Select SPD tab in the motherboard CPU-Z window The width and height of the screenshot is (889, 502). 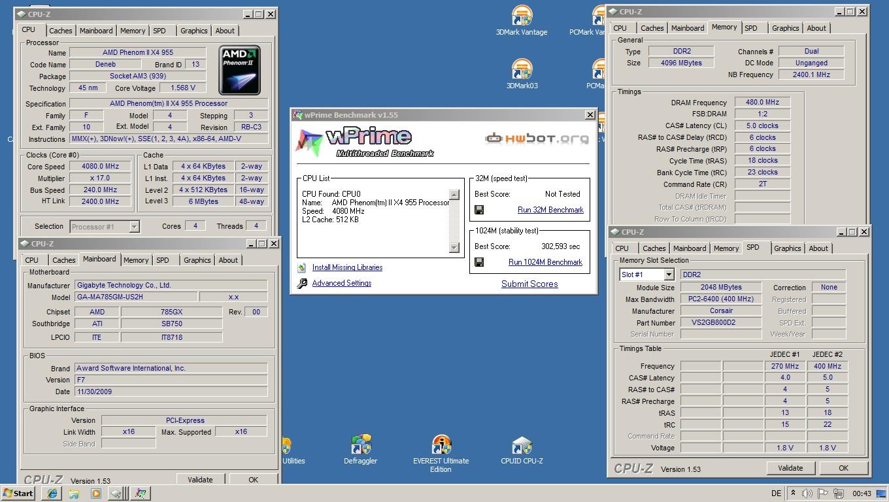[162, 260]
